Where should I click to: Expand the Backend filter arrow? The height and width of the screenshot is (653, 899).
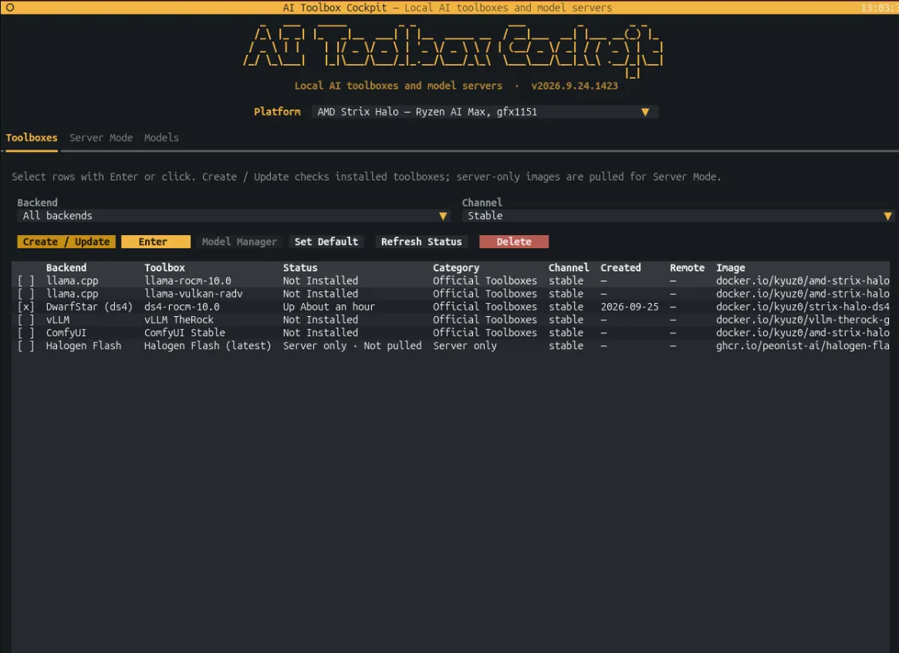(443, 216)
